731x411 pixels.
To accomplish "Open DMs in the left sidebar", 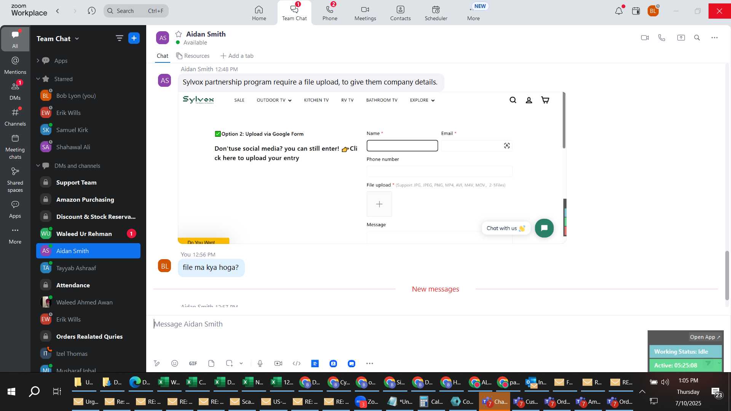I will (x=15, y=91).
